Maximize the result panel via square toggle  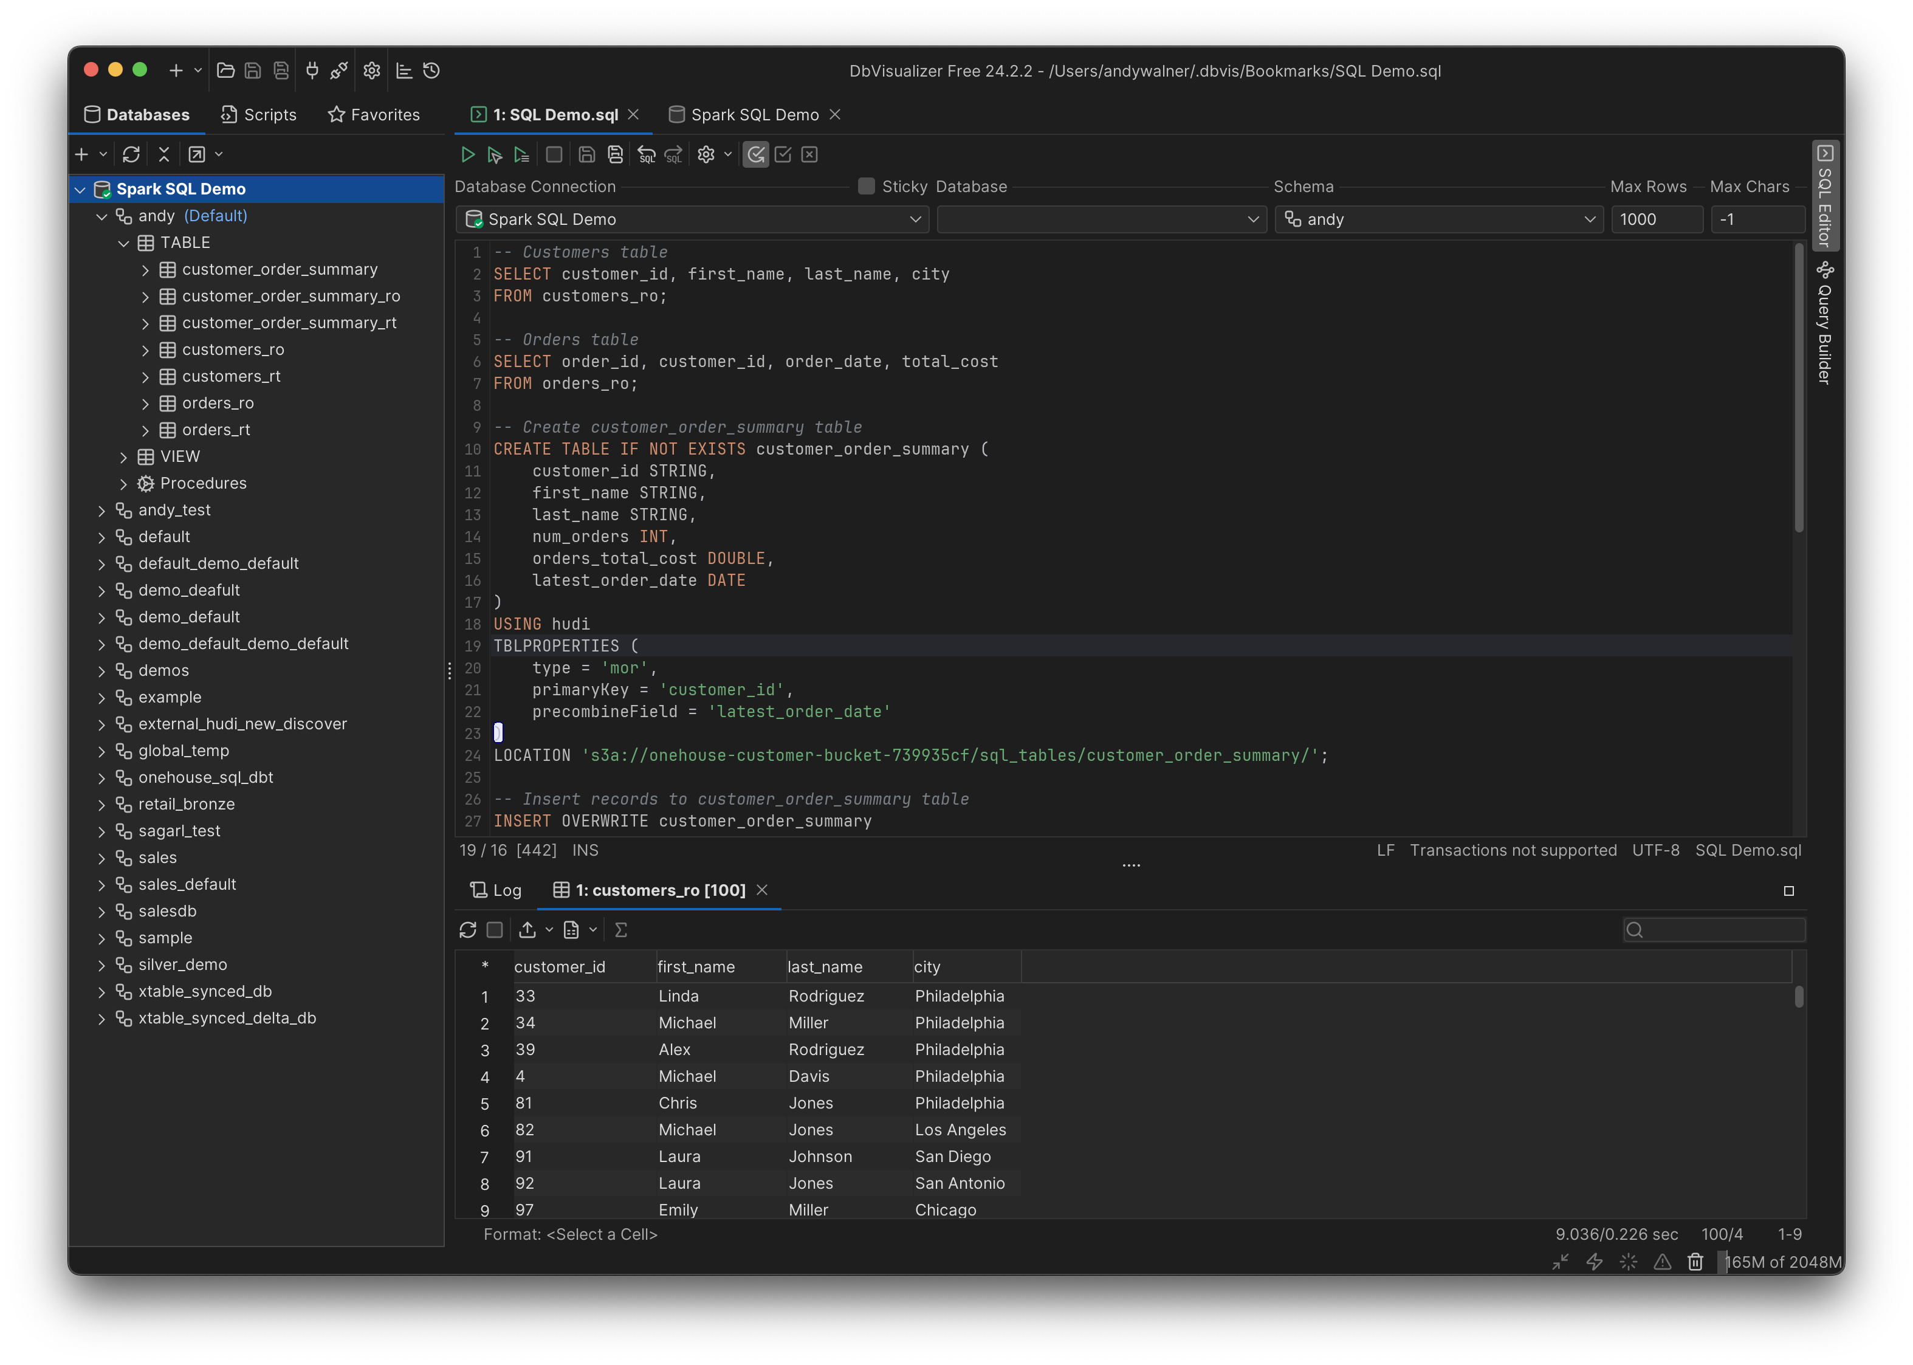point(1788,891)
